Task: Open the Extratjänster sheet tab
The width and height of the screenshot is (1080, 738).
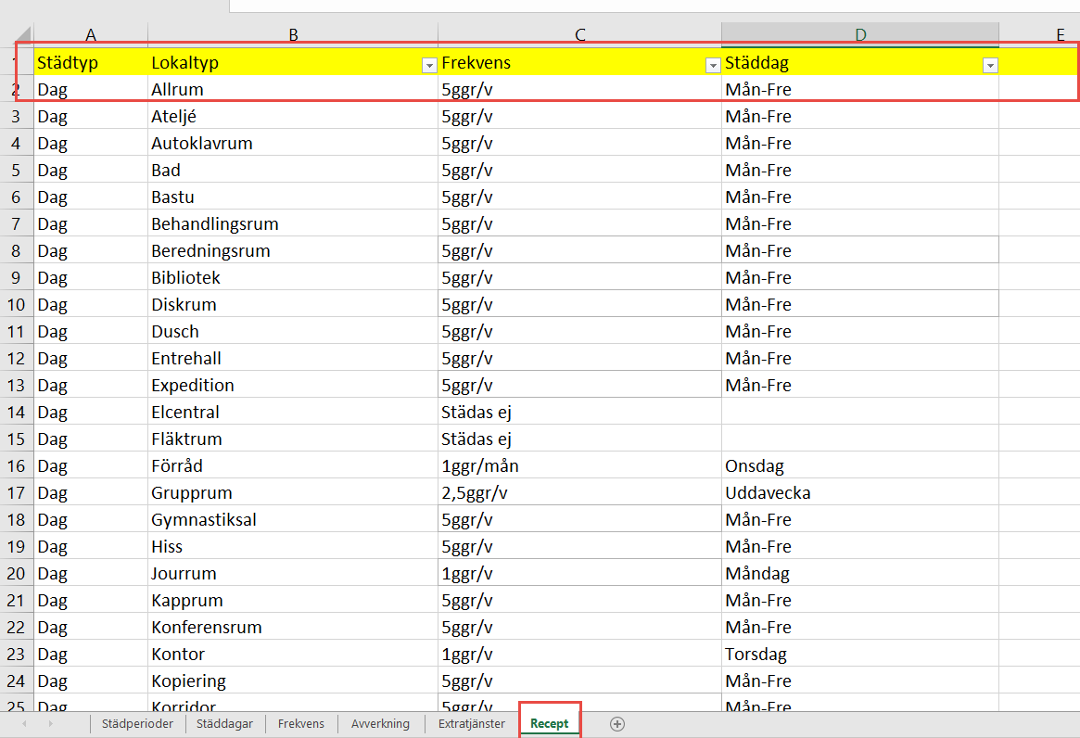Action: tap(471, 724)
